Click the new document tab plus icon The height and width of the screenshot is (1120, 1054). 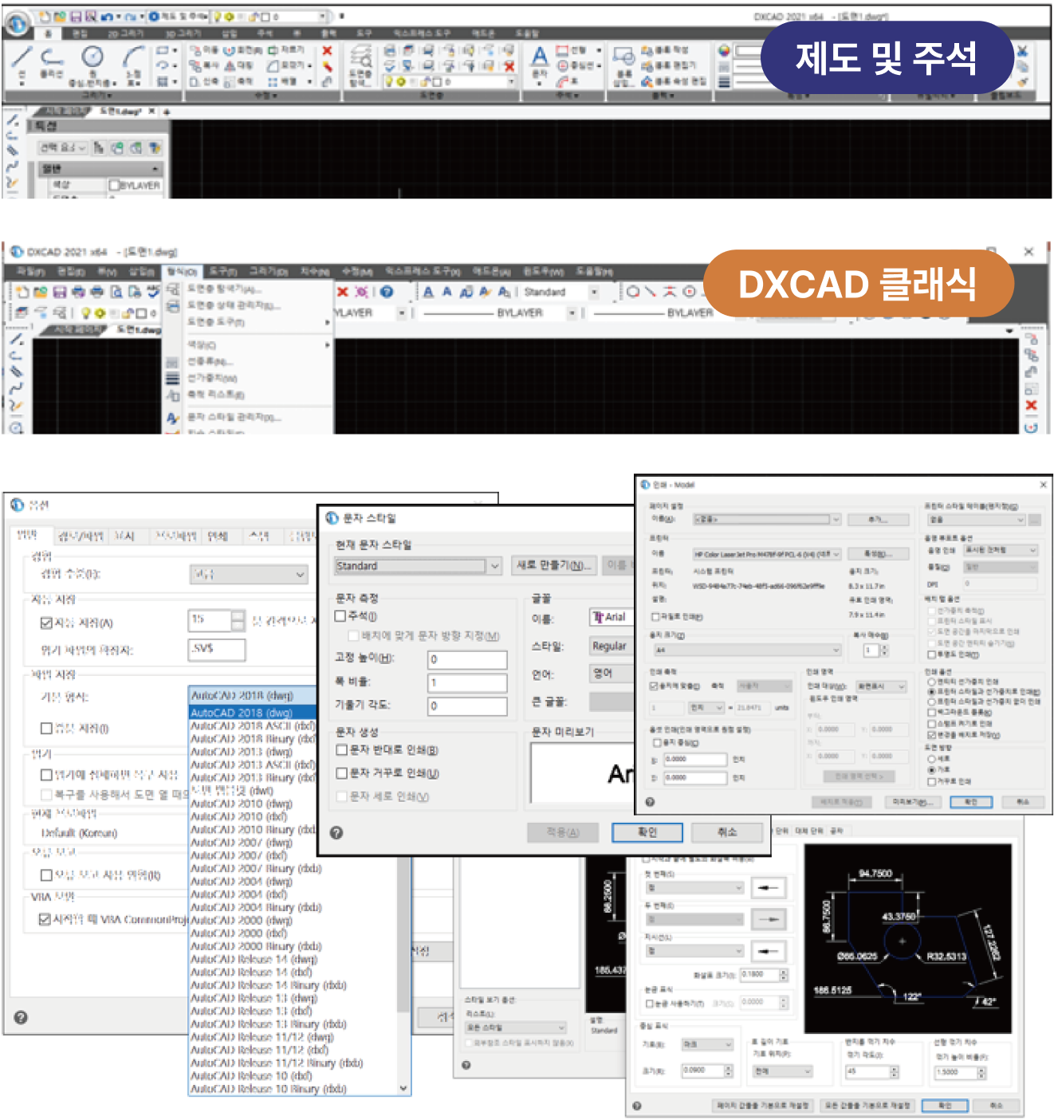pos(167,112)
